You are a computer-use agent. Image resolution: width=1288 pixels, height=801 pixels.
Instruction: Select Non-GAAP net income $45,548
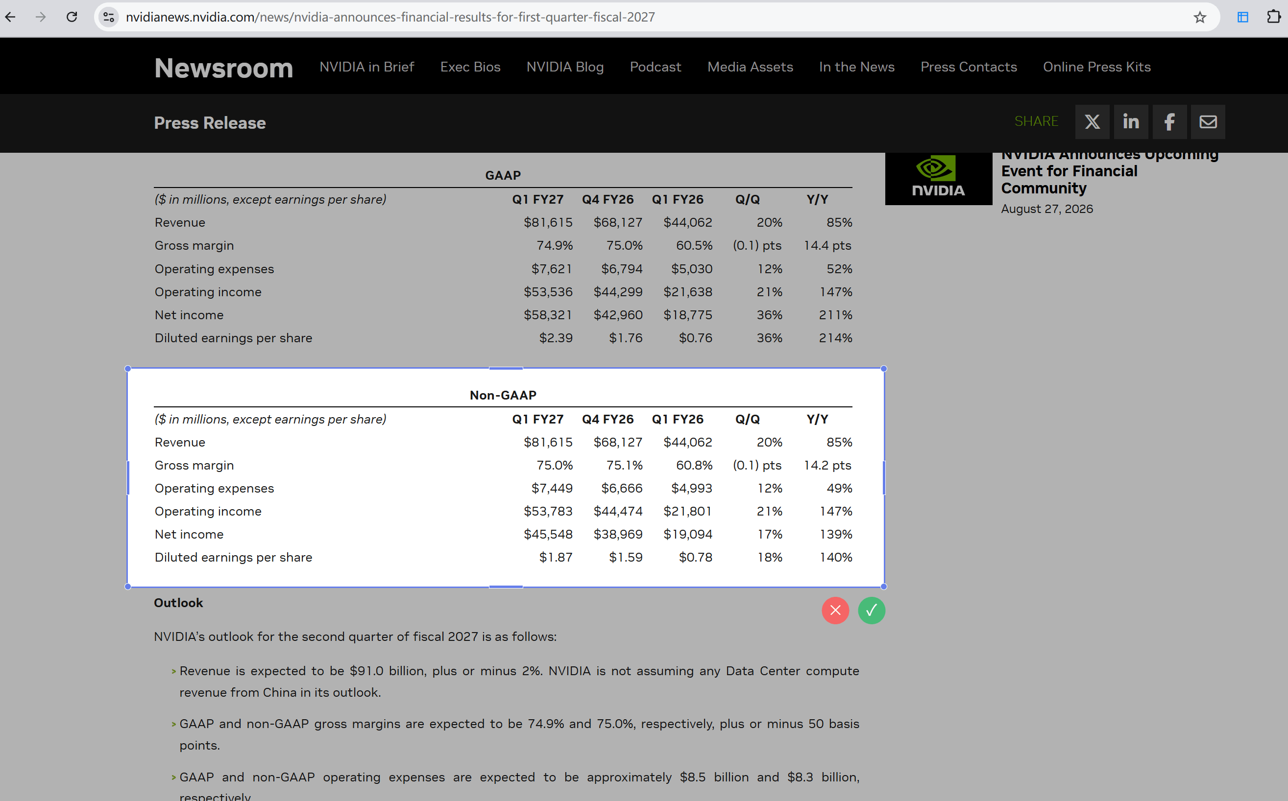548,534
